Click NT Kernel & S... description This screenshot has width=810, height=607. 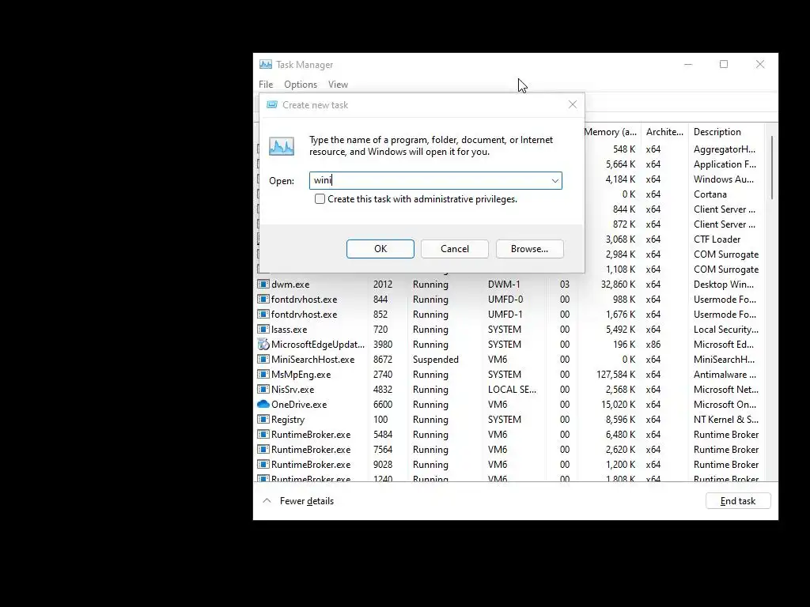click(726, 419)
